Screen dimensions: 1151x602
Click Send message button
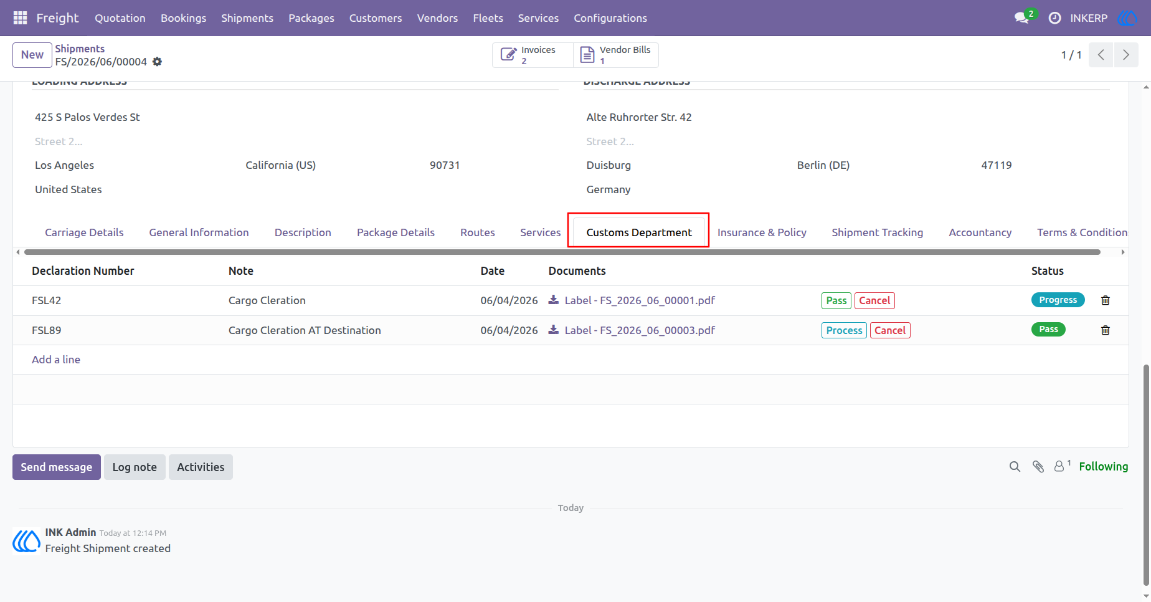point(57,467)
